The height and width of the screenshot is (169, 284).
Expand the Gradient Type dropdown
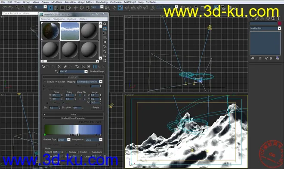(64, 140)
